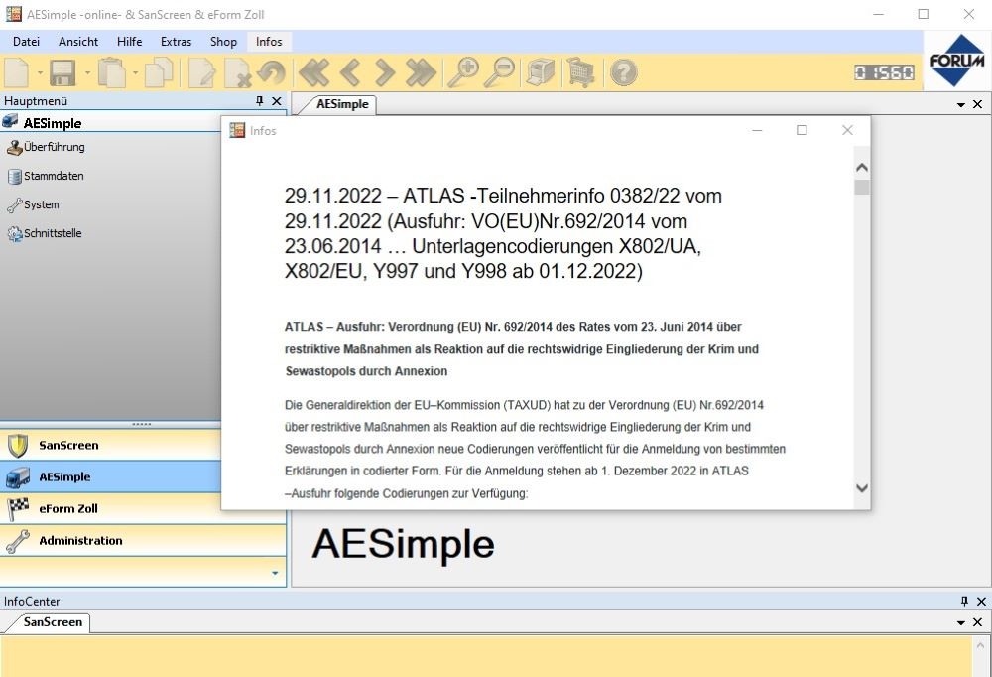
Task: Click the Paste clipboard toolbar icon
Action: [111, 72]
